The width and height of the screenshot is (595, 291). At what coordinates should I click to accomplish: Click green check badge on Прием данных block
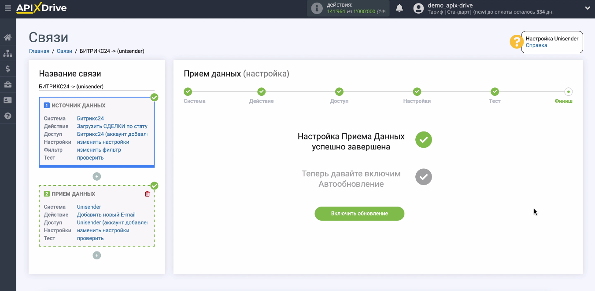155,186
